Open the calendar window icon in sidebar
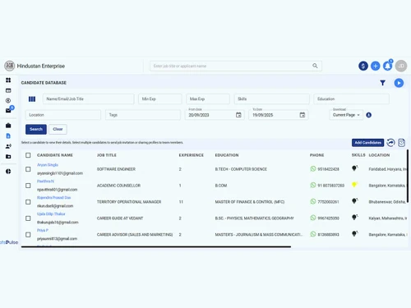Screen dimensions: 411x308 pos(8,90)
